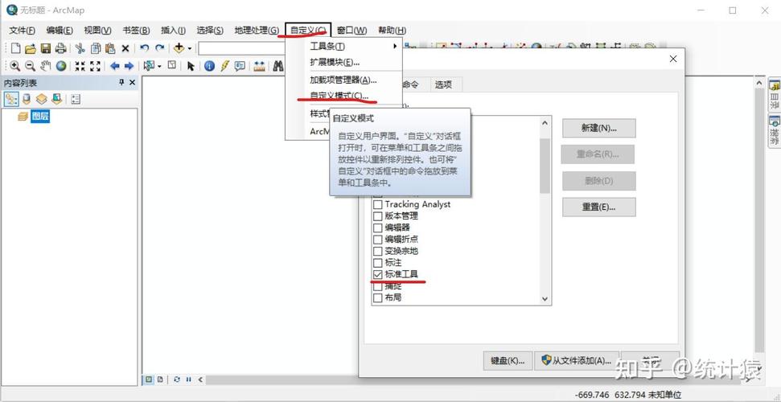Click the New map document icon
The height and width of the screenshot is (402, 781).
pyautogui.click(x=16, y=48)
